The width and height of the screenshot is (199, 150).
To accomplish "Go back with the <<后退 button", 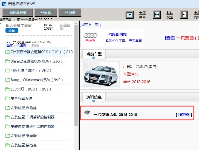I will [x=46, y=12].
